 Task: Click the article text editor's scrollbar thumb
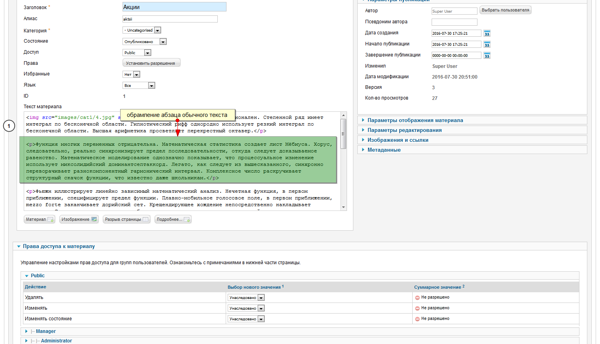(x=343, y=133)
